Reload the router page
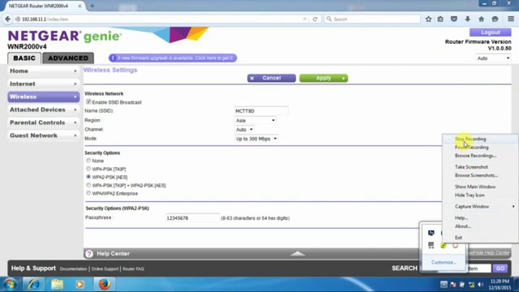This screenshot has height=292, width=519. pyautogui.click(x=315, y=19)
